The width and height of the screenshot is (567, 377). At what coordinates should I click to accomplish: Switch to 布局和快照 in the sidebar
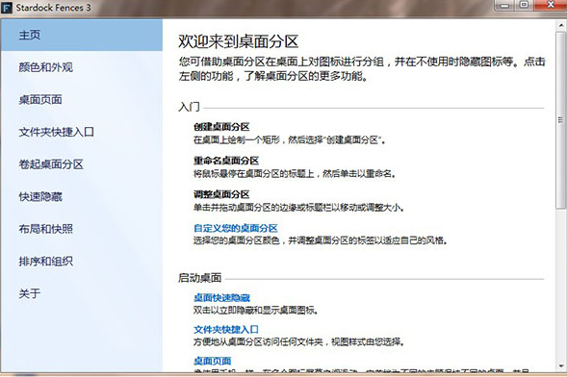(82, 229)
